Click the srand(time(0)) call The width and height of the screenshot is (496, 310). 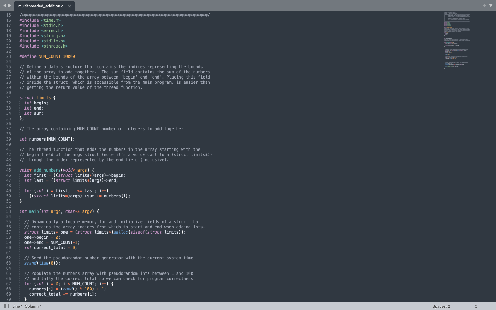click(x=40, y=263)
